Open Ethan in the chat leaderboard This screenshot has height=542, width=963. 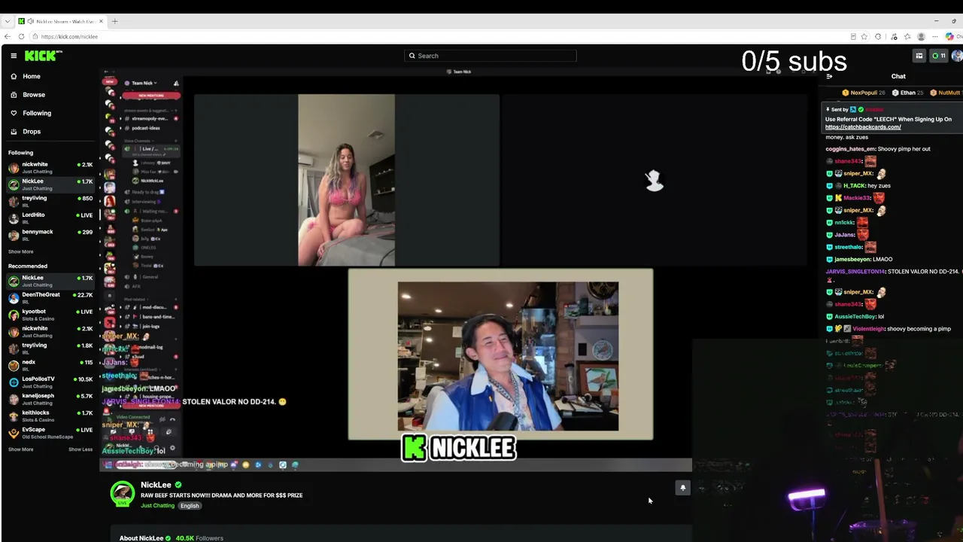908,93
